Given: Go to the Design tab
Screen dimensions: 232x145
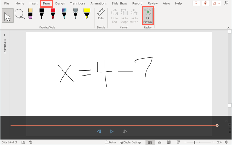Looking at the screenshot, I should (x=60, y=3).
